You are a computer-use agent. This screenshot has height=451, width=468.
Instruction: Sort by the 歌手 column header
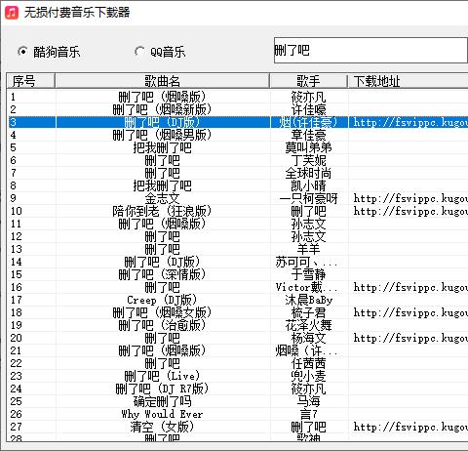(308, 81)
